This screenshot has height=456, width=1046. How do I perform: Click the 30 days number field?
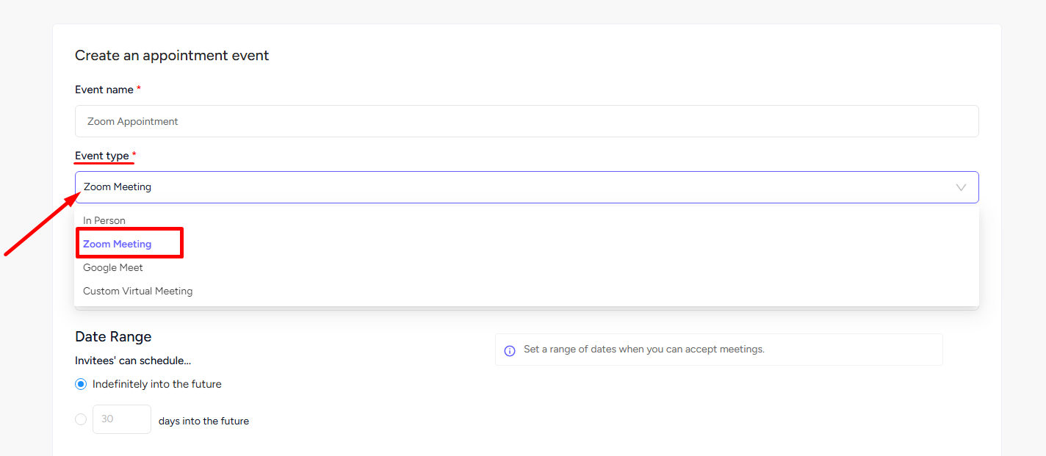(x=122, y=419)
